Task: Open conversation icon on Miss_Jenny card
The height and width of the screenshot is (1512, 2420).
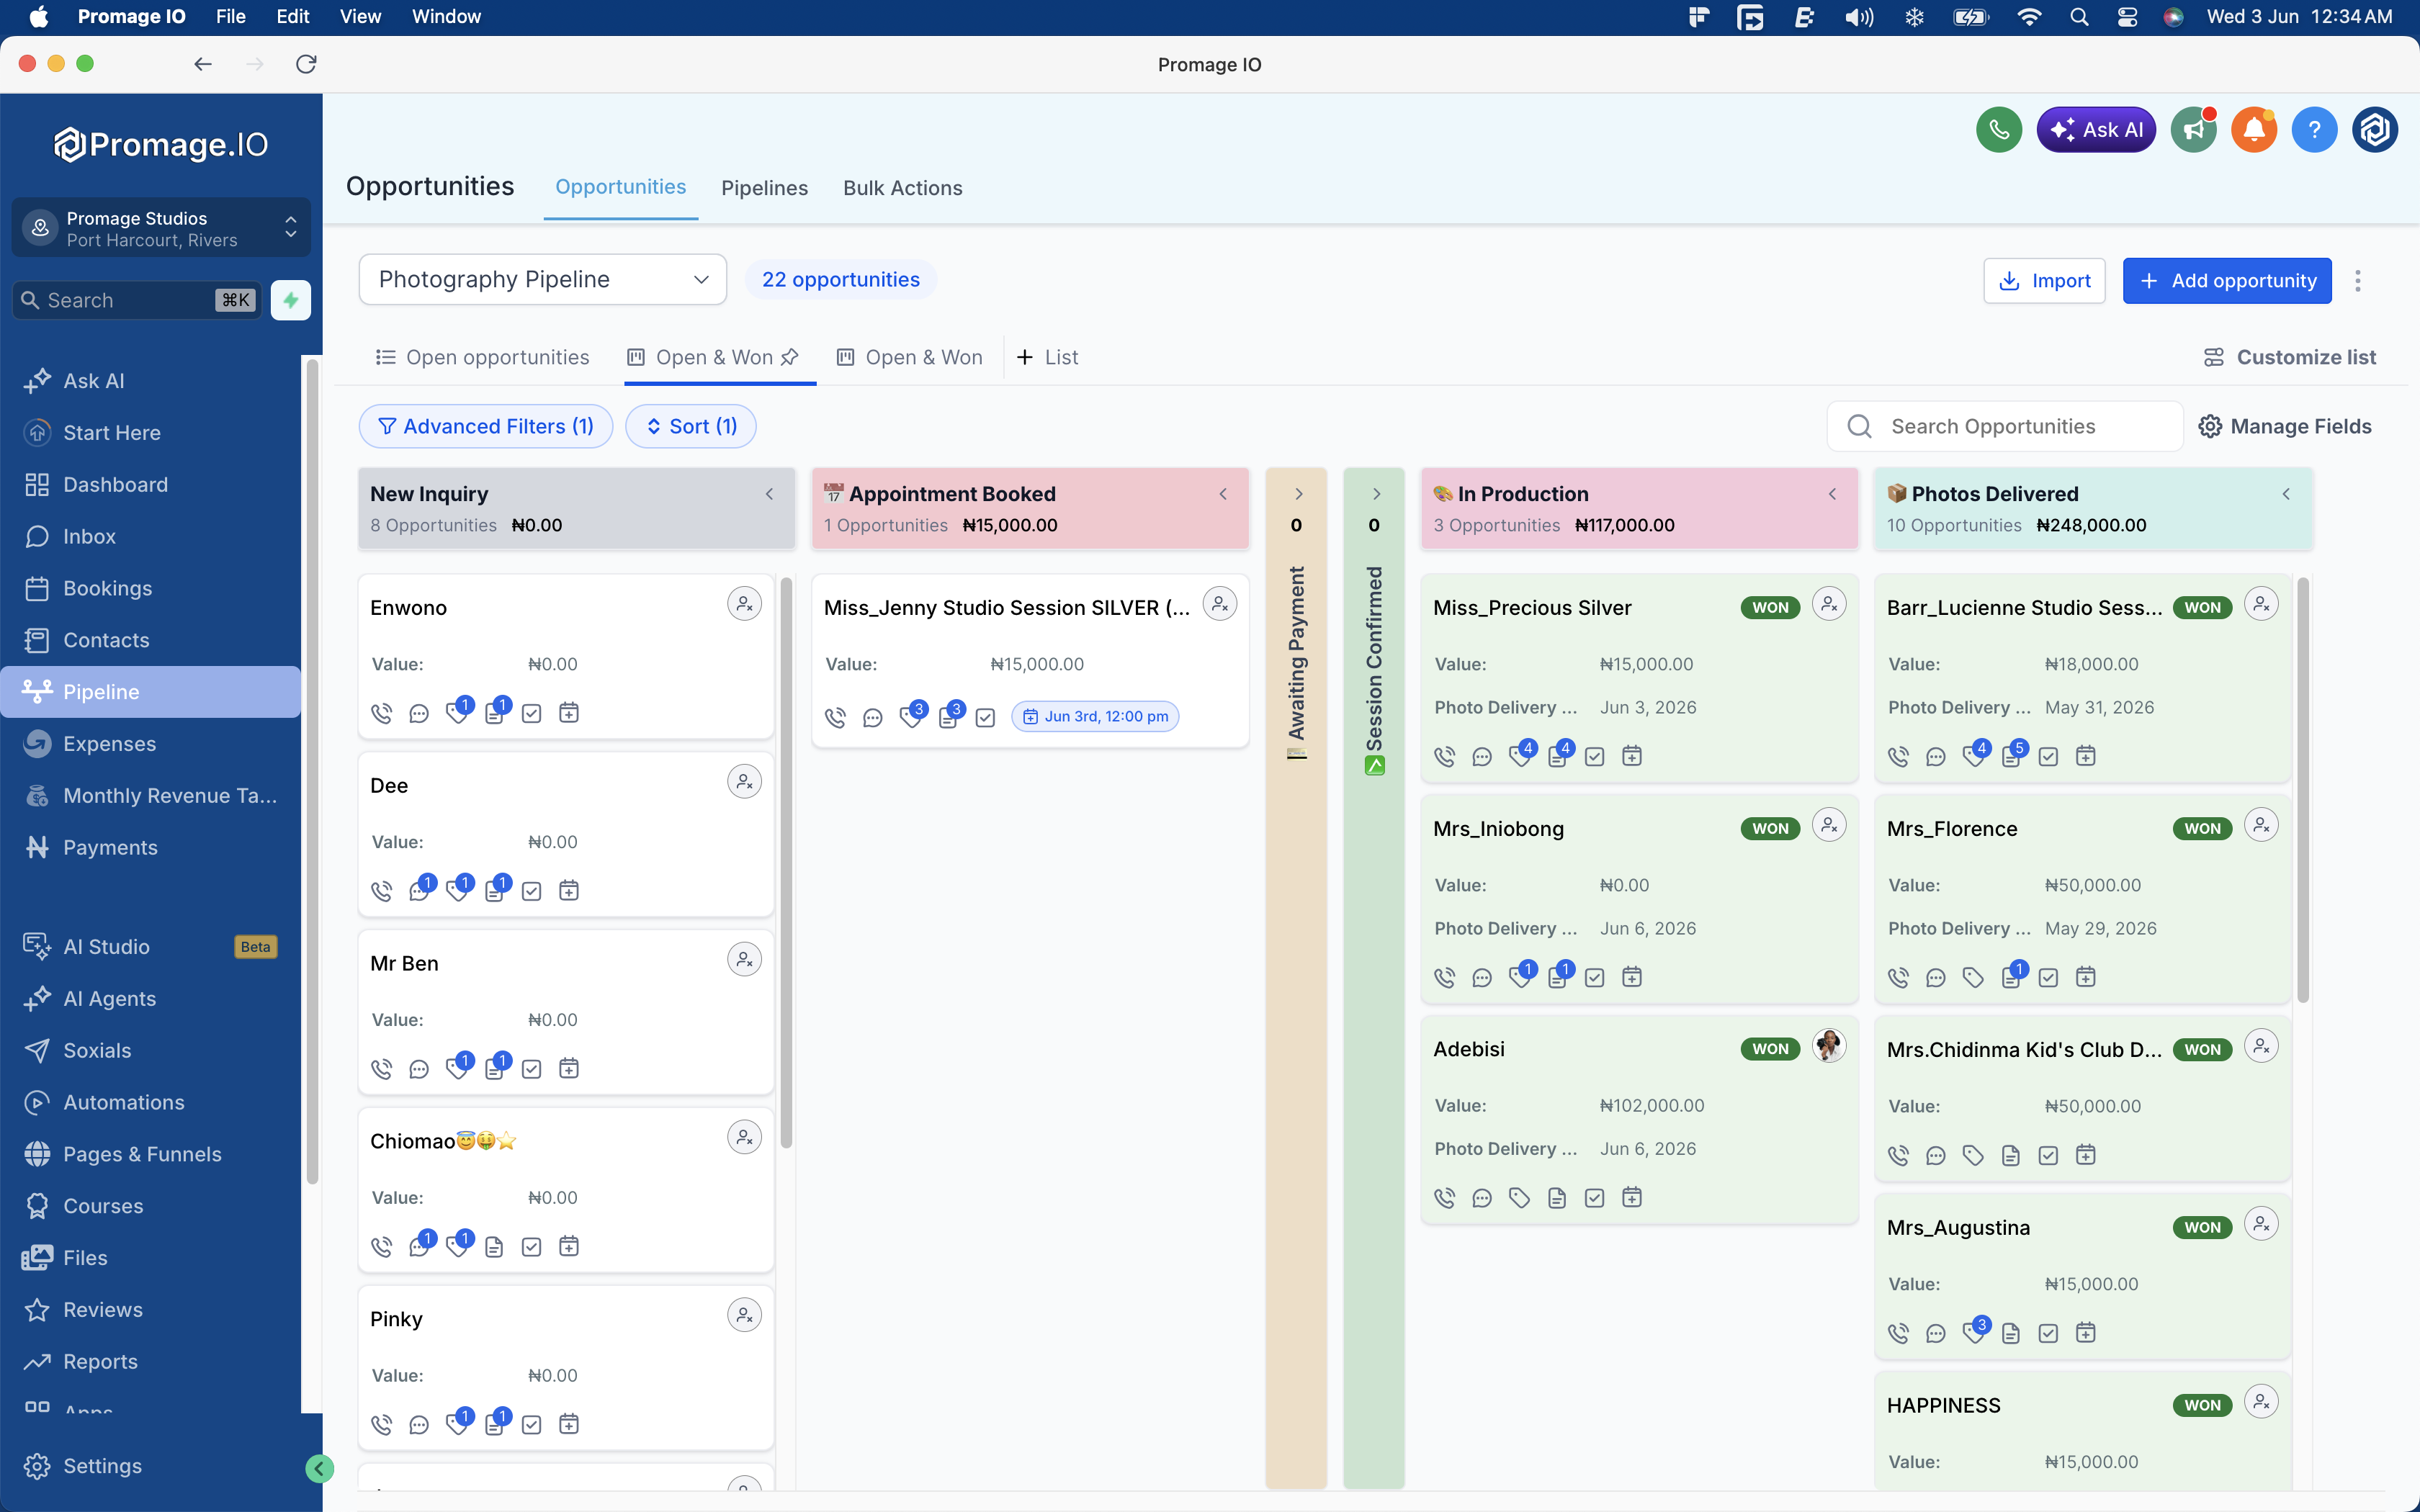Action: click(x=873, y=717)
